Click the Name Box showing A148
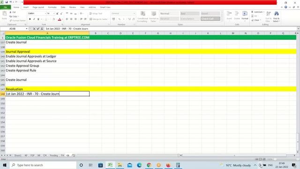 pos(13,29)
